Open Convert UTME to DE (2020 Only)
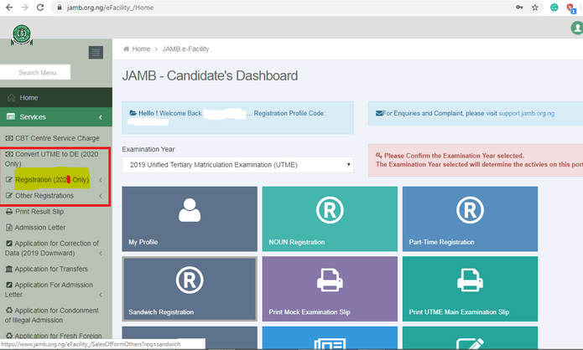The width and height of the screenshot is (583, 350). 52,159
